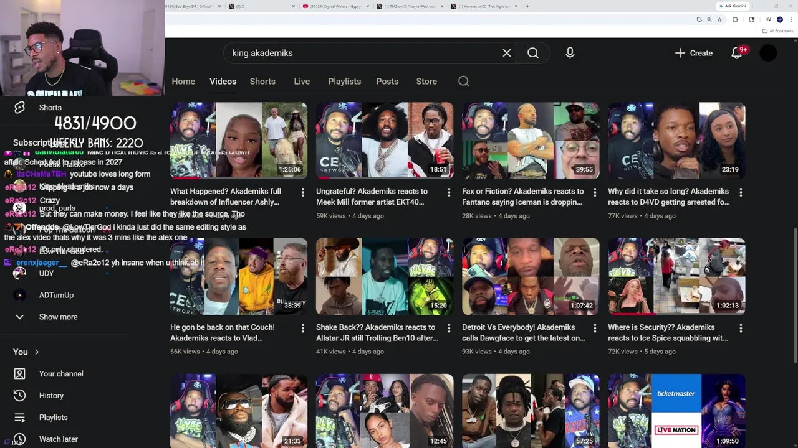Open title Why did it take so long
This screenshot has height=448, width=798.
coord(668,197)
